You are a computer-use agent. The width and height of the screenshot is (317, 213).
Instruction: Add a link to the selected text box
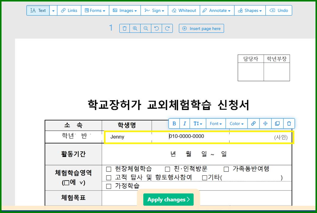click(x=253, y=123)
